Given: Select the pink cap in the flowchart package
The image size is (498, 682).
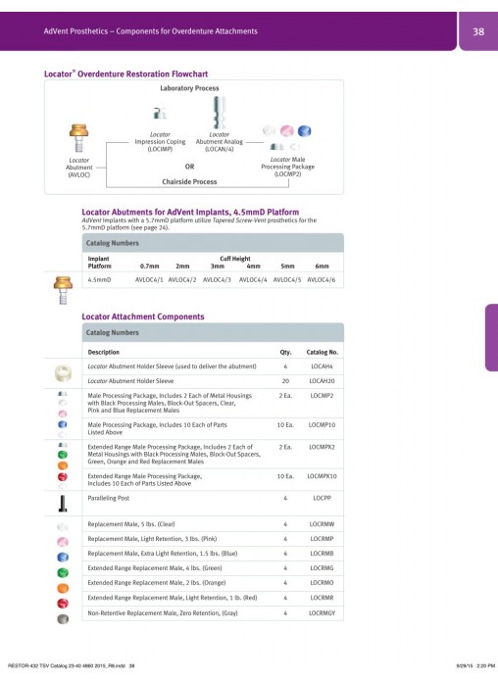Looking at the screenshot, I should click(287, 130).
